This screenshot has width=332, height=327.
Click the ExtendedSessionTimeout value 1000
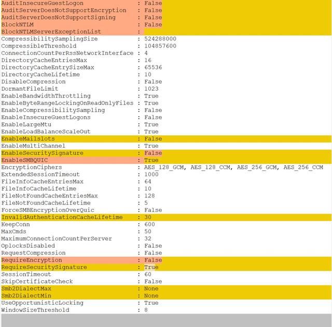(x=151, y=175)
